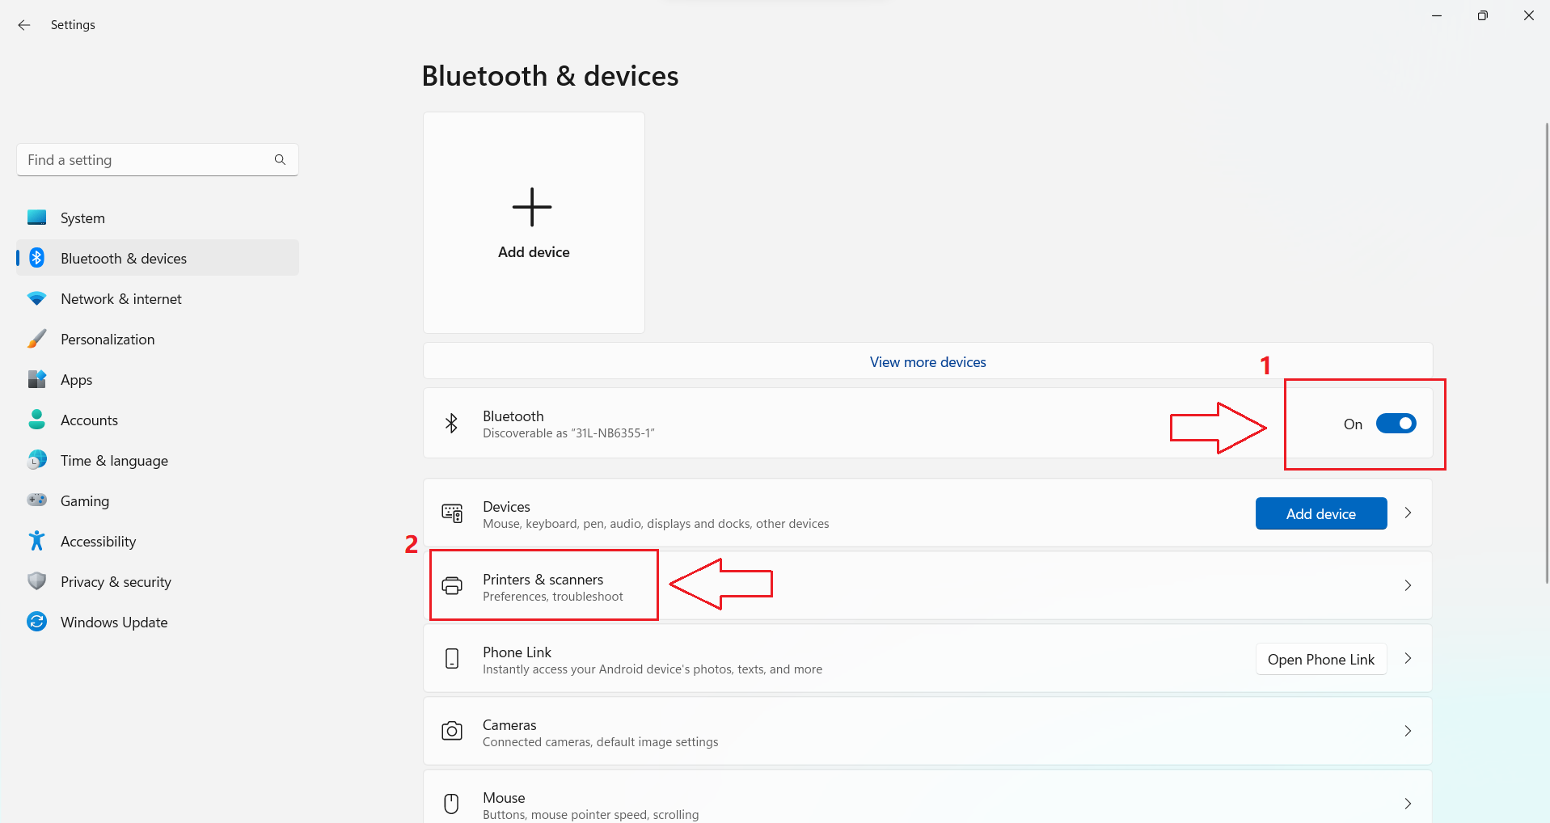
Task: Click the large plus Add device tile
Action: [534, 222]
